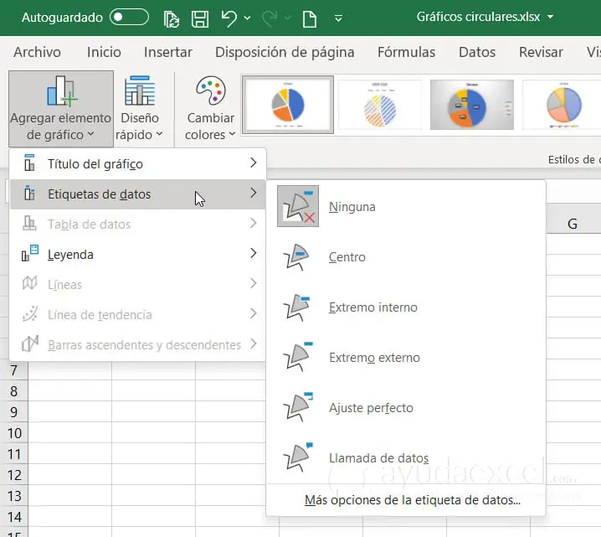The width and height of the screenshot is (601, 537).
Task: Select the fourth pastel pie chart style
Action: (562, 105)
